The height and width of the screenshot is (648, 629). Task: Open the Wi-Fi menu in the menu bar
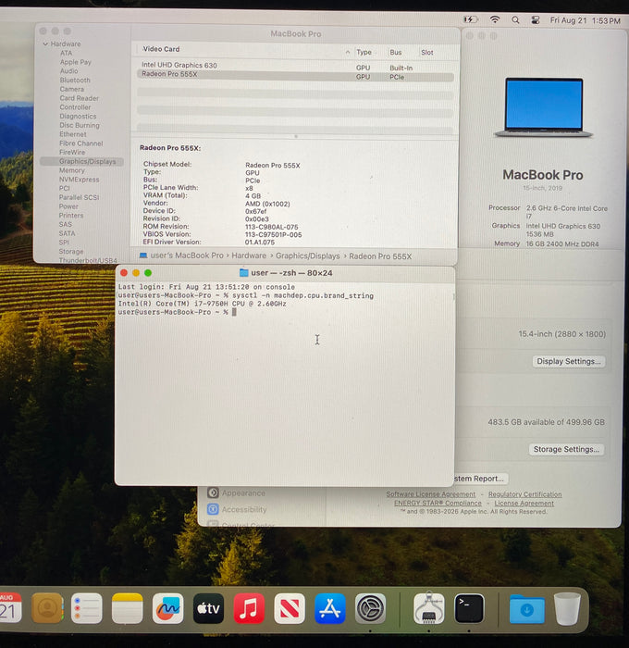click(495, 19)
